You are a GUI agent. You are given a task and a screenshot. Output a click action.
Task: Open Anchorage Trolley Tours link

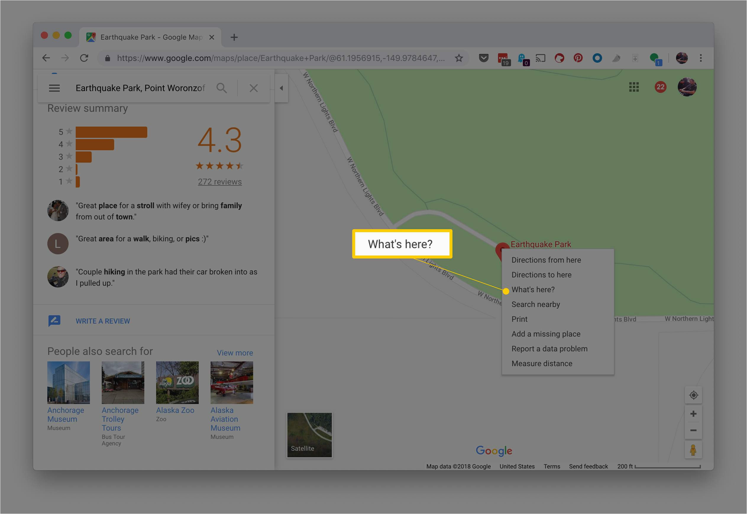coord(120,419)
